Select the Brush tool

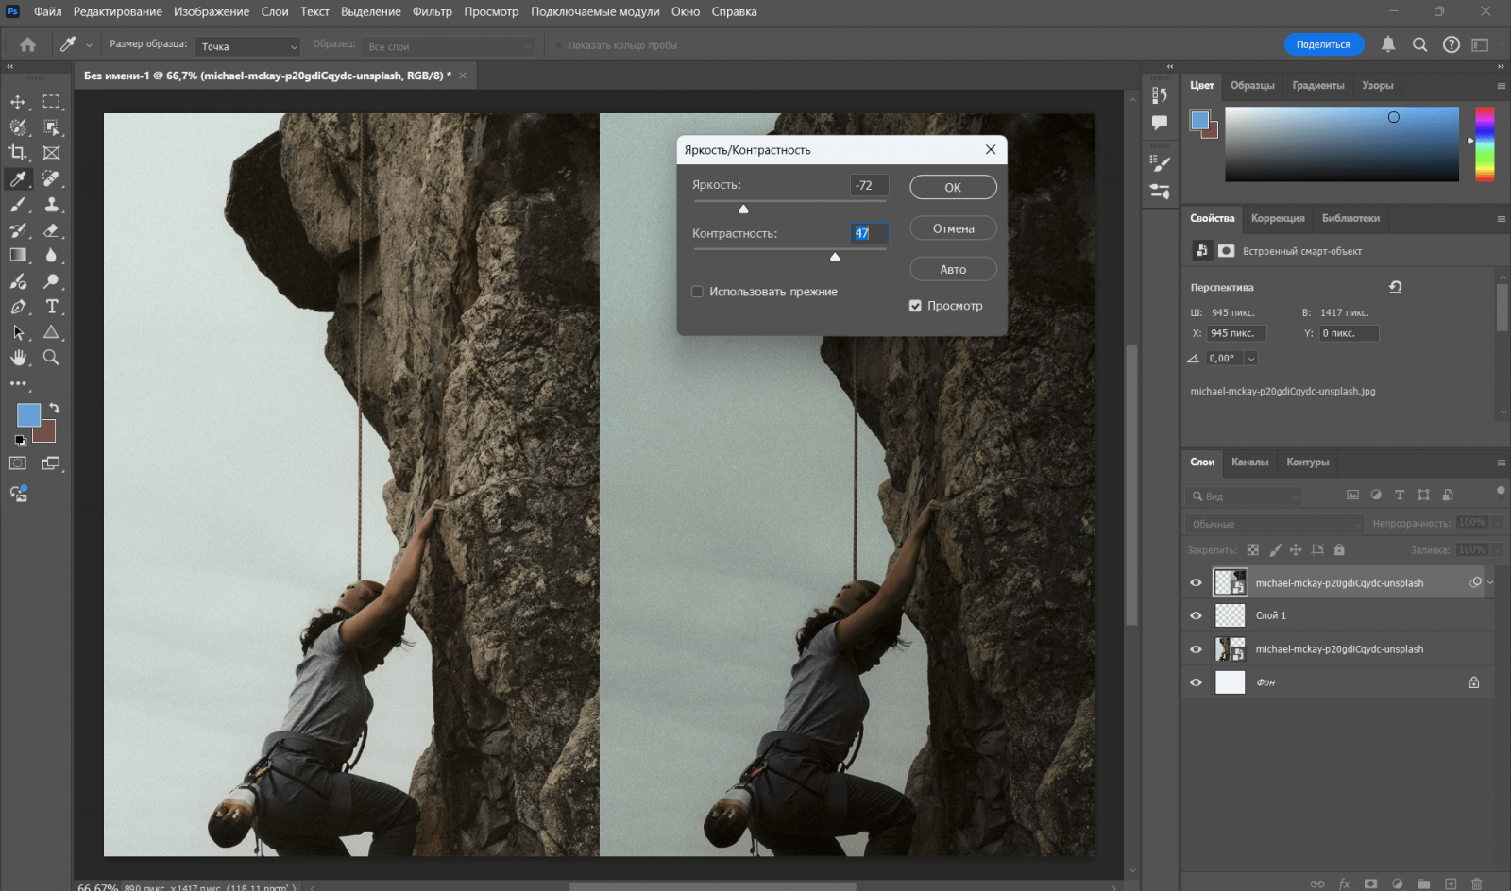coord(18,204)
